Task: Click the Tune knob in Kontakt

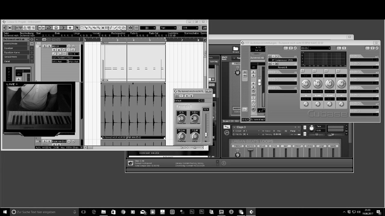Action: click(312, 128)
